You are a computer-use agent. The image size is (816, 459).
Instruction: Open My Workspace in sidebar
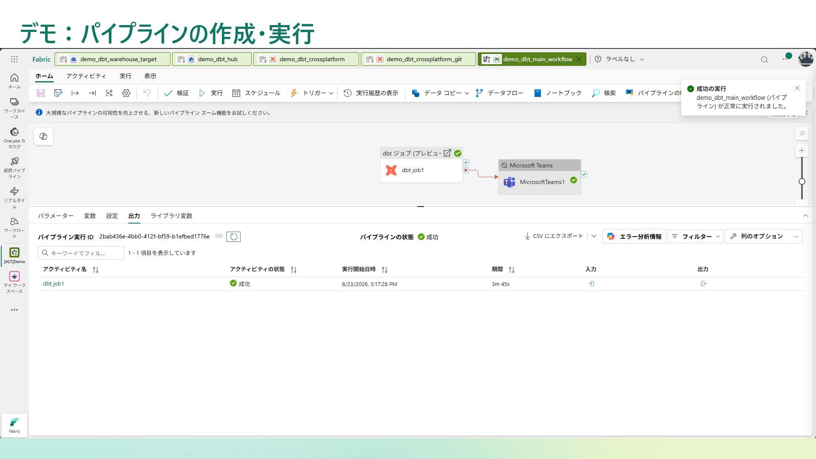click(14, 282)
